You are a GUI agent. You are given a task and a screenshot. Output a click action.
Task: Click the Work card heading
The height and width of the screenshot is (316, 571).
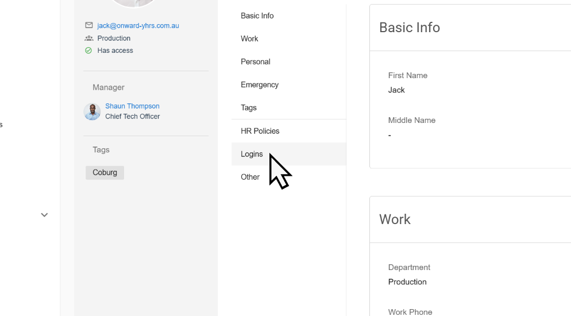(x=395, y=219)
